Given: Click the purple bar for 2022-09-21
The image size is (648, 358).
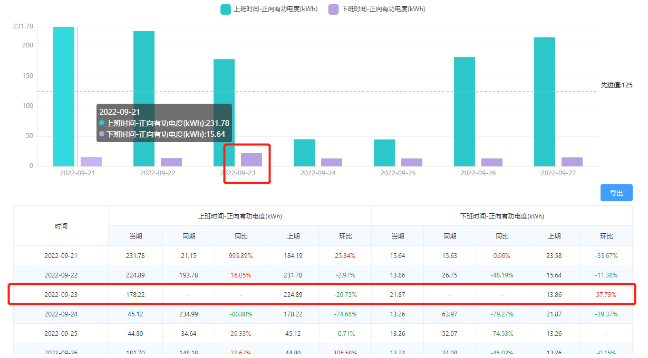Looking at the screenshot, I should pos(91,162).
